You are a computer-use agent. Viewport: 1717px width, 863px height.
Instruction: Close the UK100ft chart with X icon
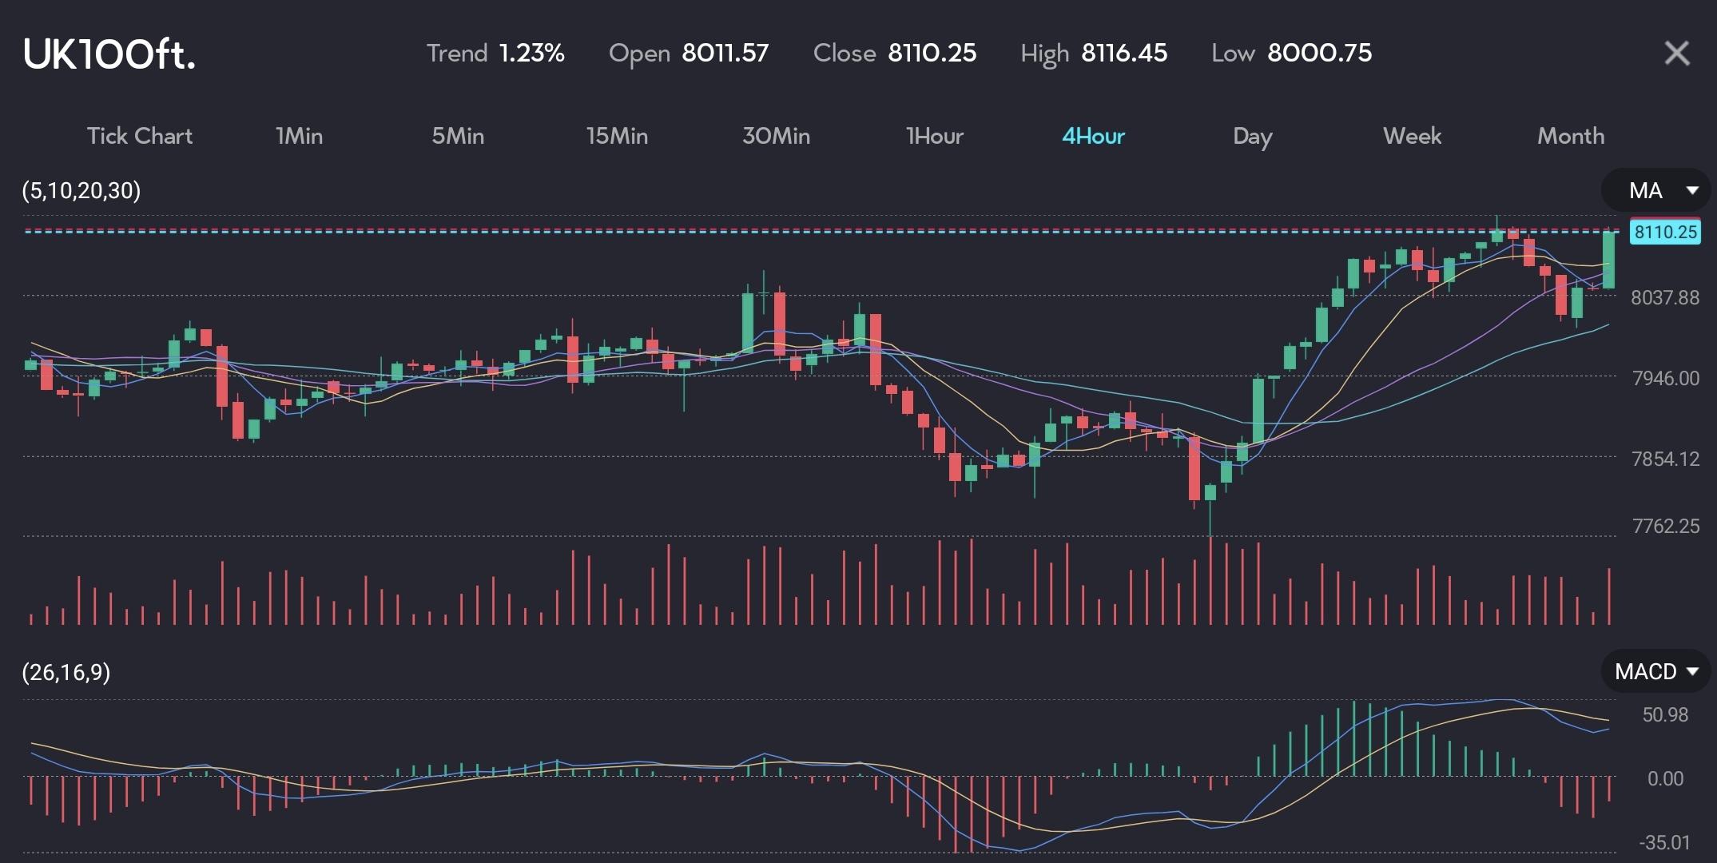click(1676, 54)
